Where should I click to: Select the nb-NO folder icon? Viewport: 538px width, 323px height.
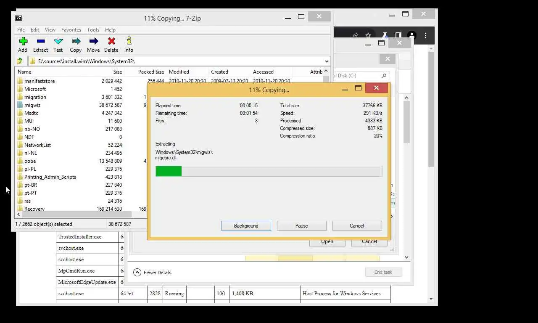[20, 129]
